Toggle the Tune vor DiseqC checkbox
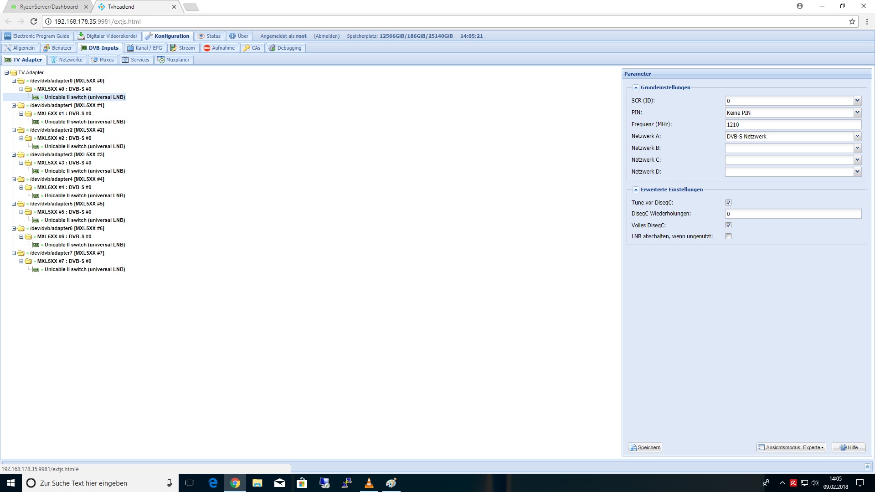The height and width of the screenshot is (492, 875). point(728,203)
